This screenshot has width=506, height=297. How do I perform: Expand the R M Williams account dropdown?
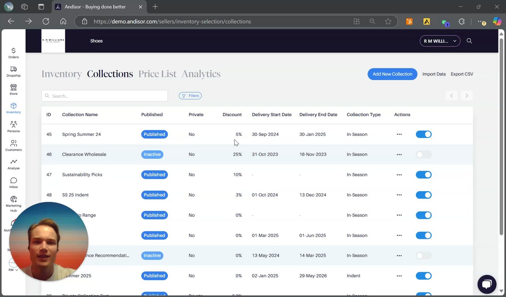click(440, 41)
